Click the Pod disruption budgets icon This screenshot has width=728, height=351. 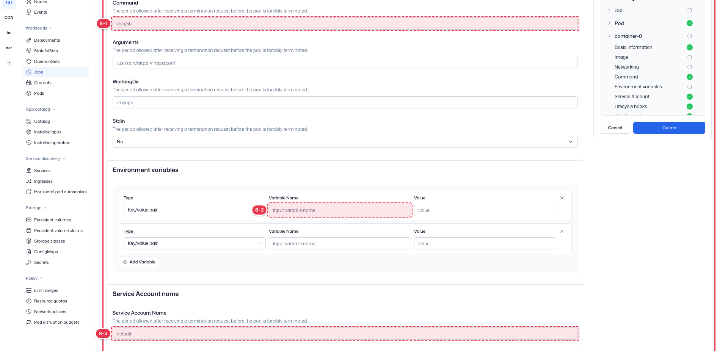(29, 322)
